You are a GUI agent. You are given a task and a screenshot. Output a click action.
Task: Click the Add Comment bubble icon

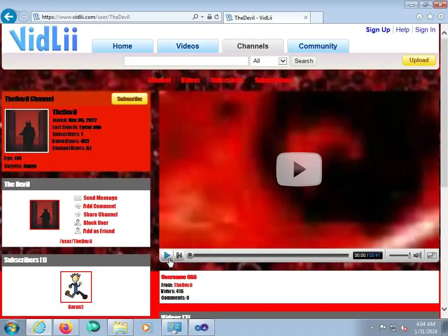78,206
